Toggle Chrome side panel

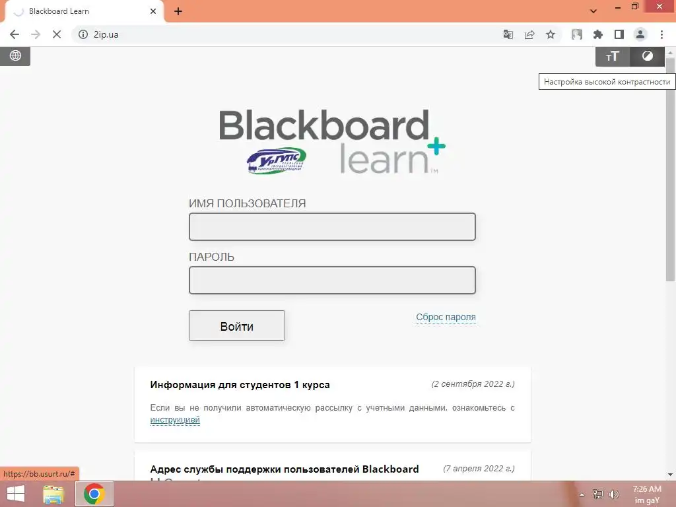coord(619,34)
